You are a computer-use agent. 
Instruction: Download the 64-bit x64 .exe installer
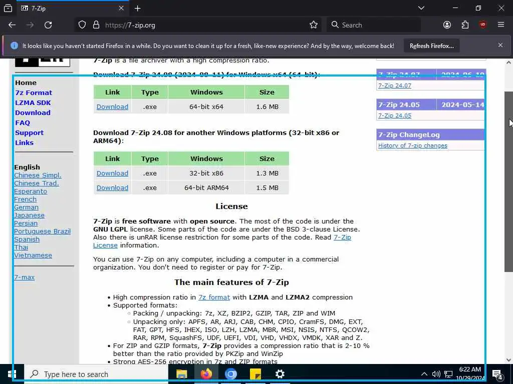click(112, 107)
